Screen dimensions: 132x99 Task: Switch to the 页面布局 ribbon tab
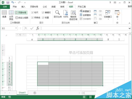pyautogui.click(x=34, y=7)
